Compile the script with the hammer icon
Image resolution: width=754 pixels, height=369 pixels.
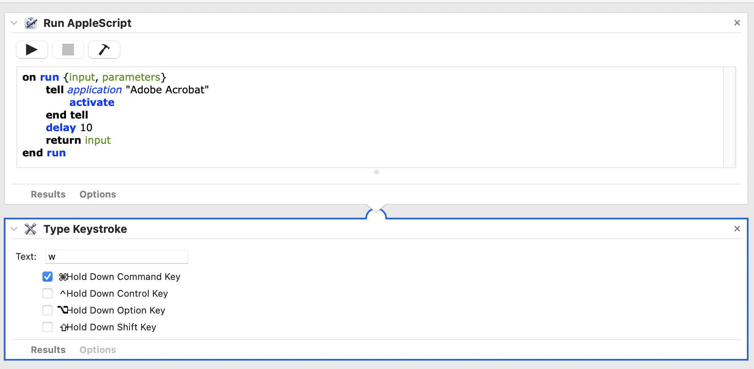[x=104, y=50]
